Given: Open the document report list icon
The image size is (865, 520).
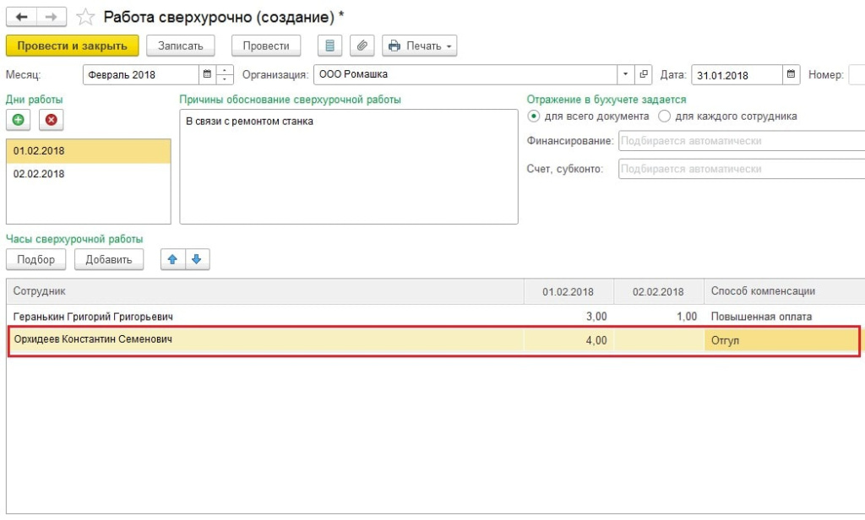Looking at the screenshot, I should tap(330, 46).
